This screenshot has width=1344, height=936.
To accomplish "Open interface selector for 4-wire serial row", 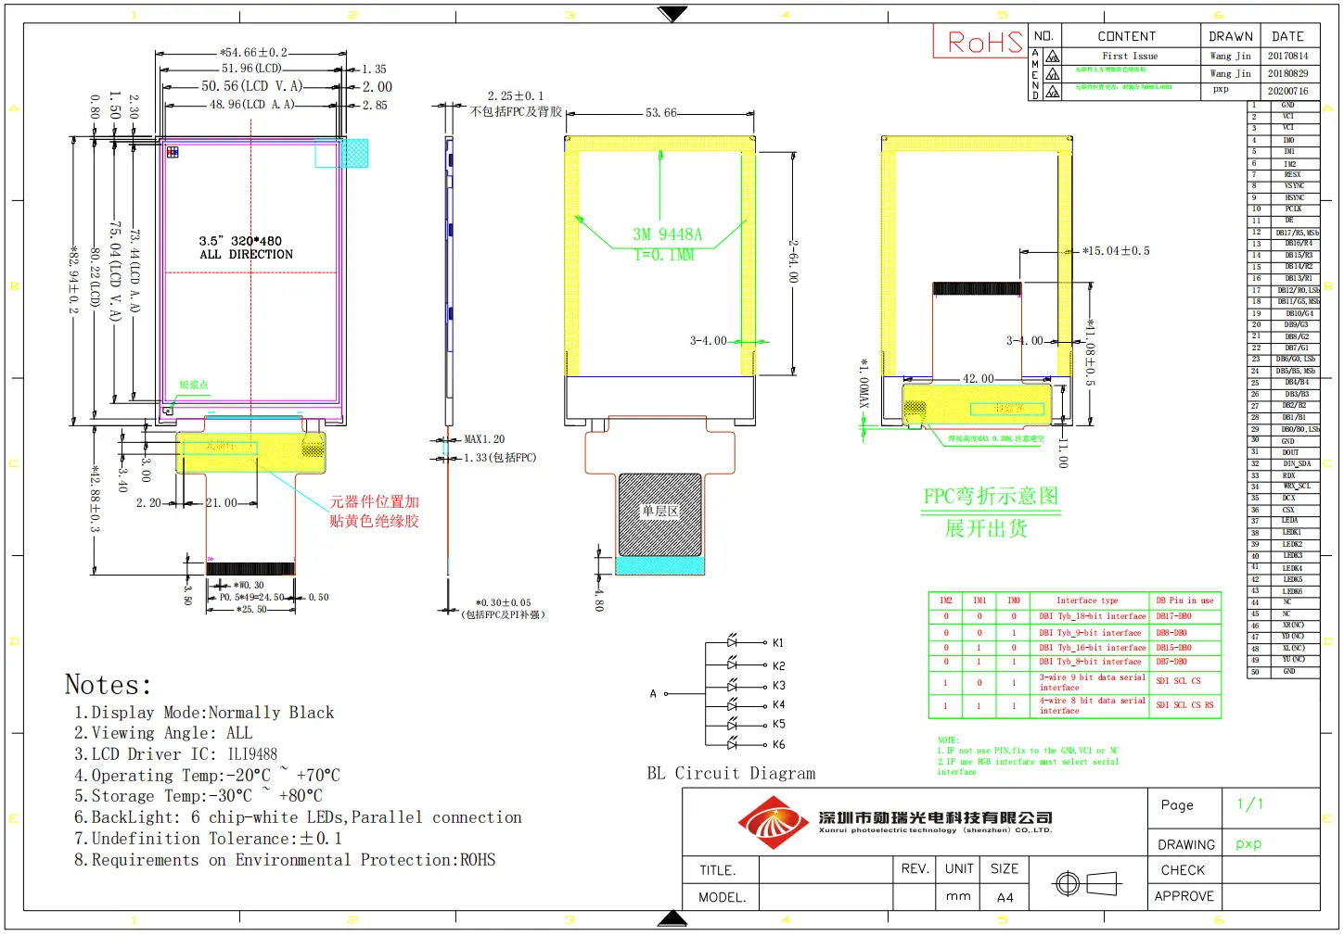I will pyautogui.click(x=1093, y=706).
